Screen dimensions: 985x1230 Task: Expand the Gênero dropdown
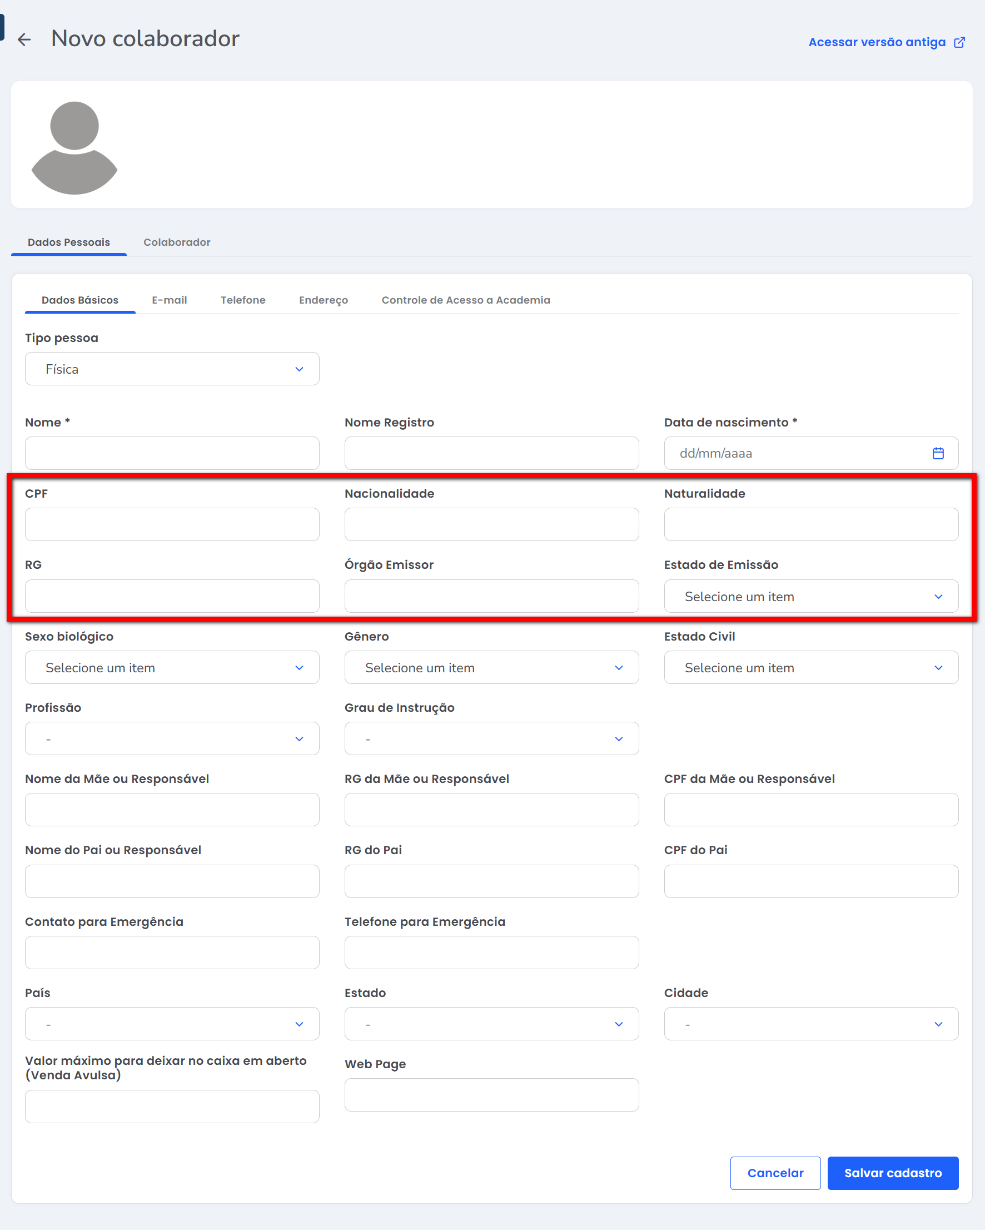click(x=491, y=667)
